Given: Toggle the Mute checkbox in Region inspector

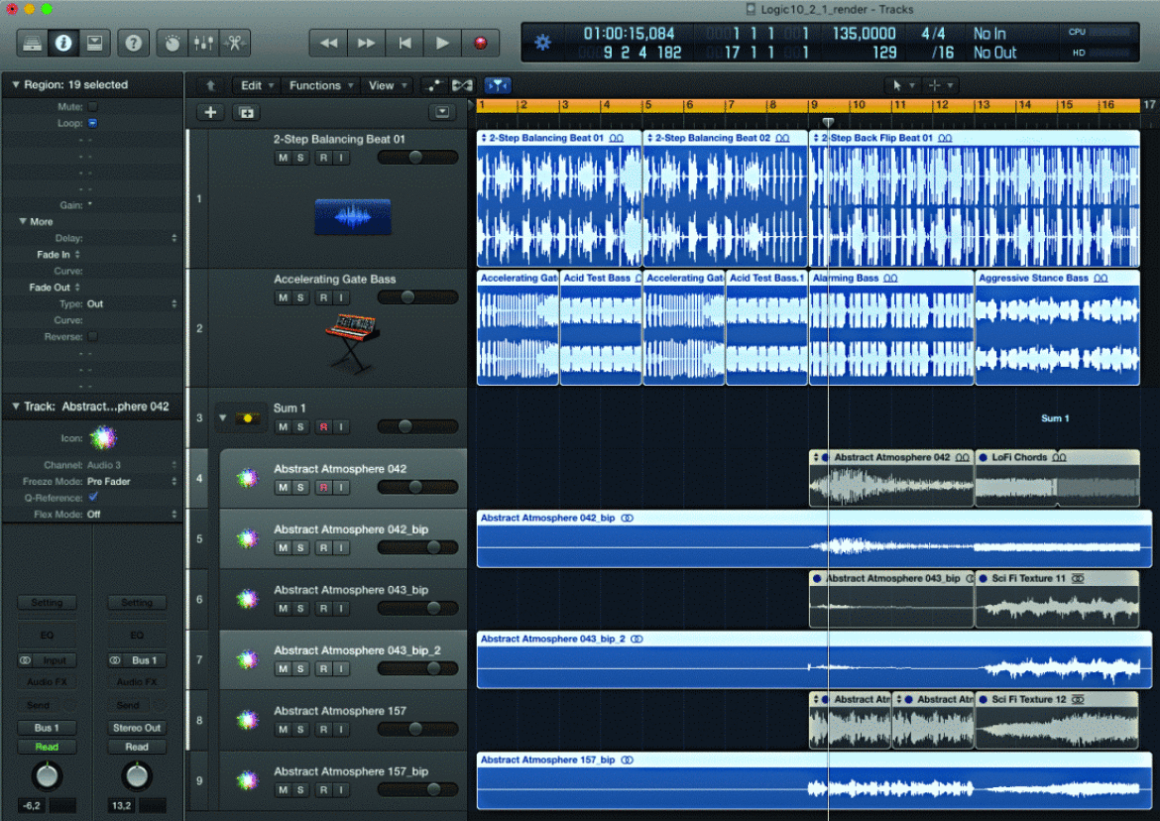Looking at the screenshot, I should point(93,106).
